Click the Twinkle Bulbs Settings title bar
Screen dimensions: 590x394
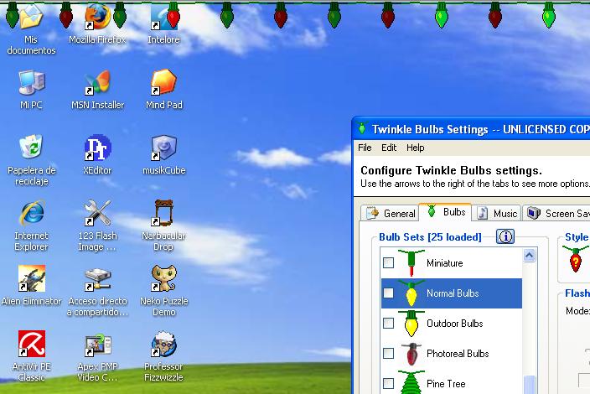472,129
